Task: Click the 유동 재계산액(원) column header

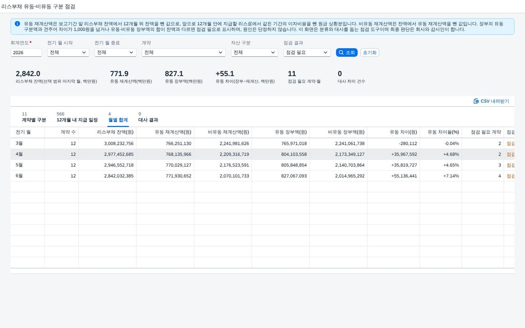Action: (165, 132)
